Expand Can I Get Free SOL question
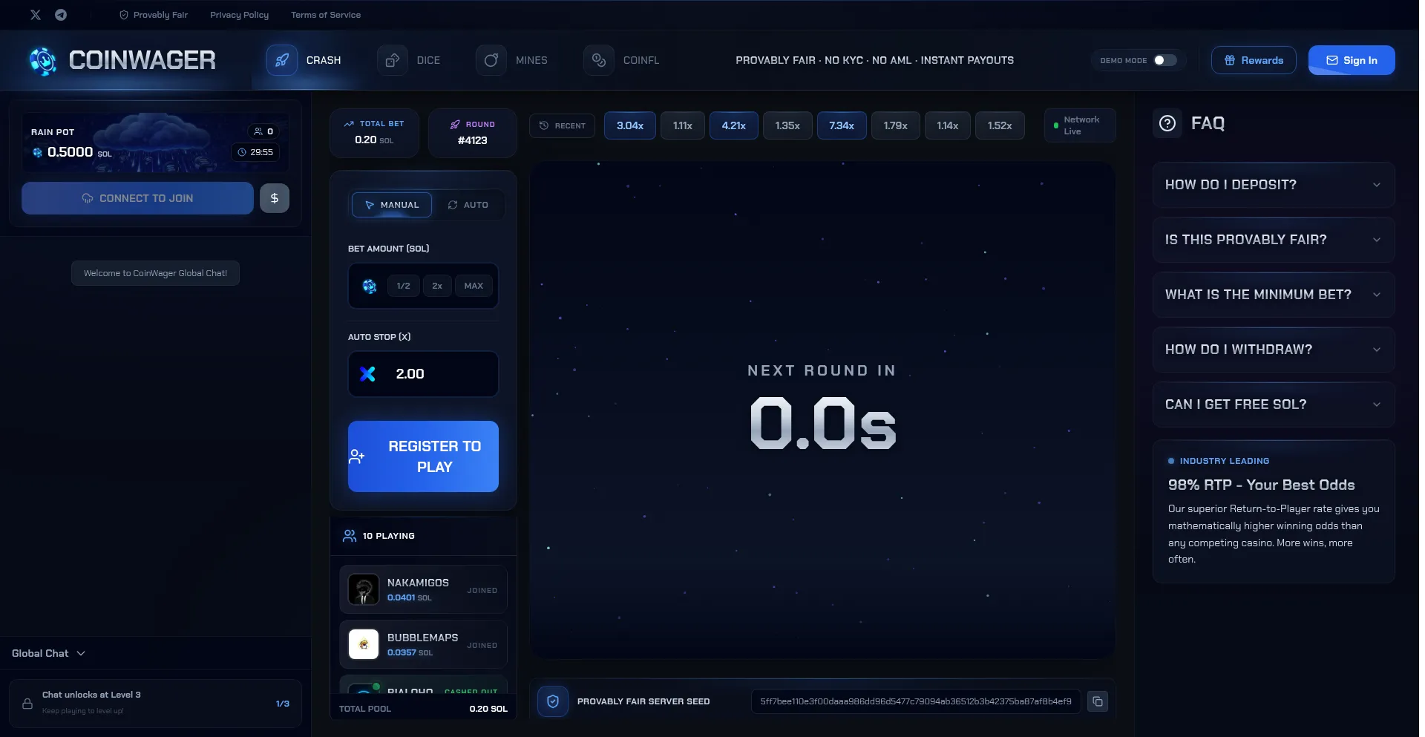 click(x=1274, y=404)
